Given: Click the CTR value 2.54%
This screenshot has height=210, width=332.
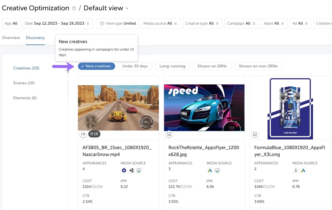Looking at the screenshot, I should [x=87, y=202].
